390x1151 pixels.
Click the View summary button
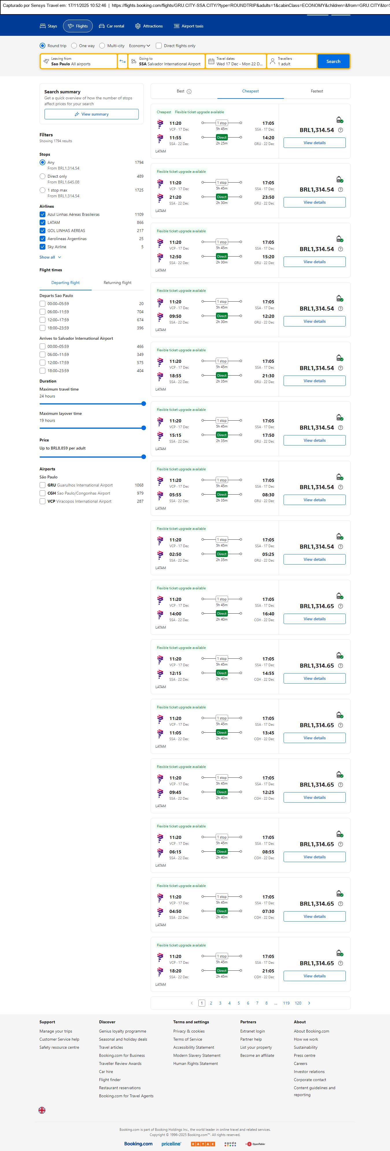pyautogui.click(x=91, y=114)
